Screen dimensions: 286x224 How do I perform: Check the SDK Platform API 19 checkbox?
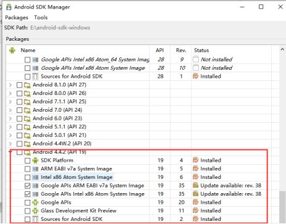click(x=27, y=160)
